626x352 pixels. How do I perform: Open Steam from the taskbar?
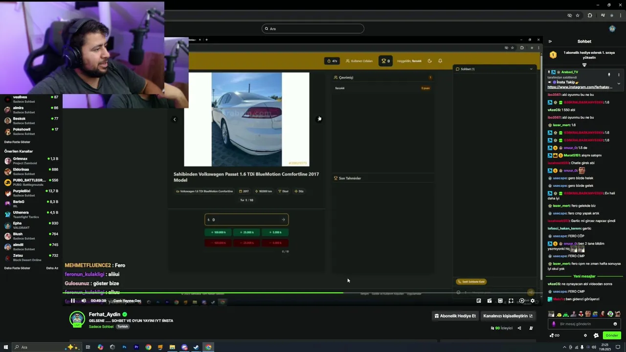coord(196,347)
